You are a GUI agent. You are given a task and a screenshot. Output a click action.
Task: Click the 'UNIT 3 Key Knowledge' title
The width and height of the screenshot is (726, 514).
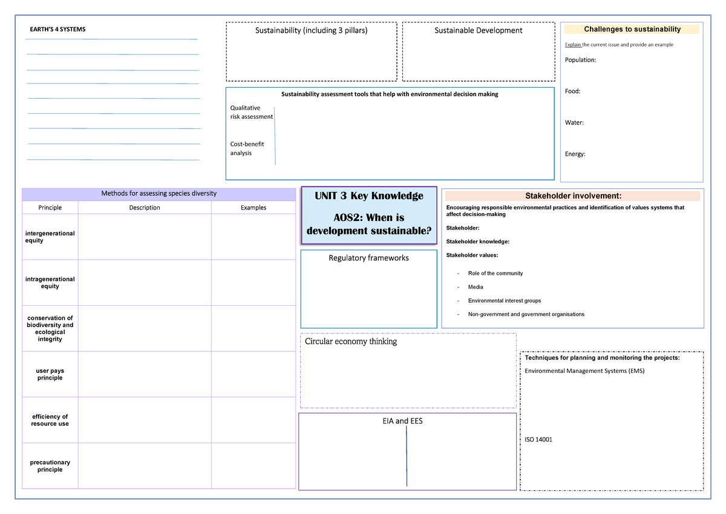pos(368,196)
